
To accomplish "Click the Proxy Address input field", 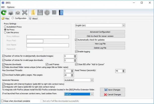I will click(48, 37).
